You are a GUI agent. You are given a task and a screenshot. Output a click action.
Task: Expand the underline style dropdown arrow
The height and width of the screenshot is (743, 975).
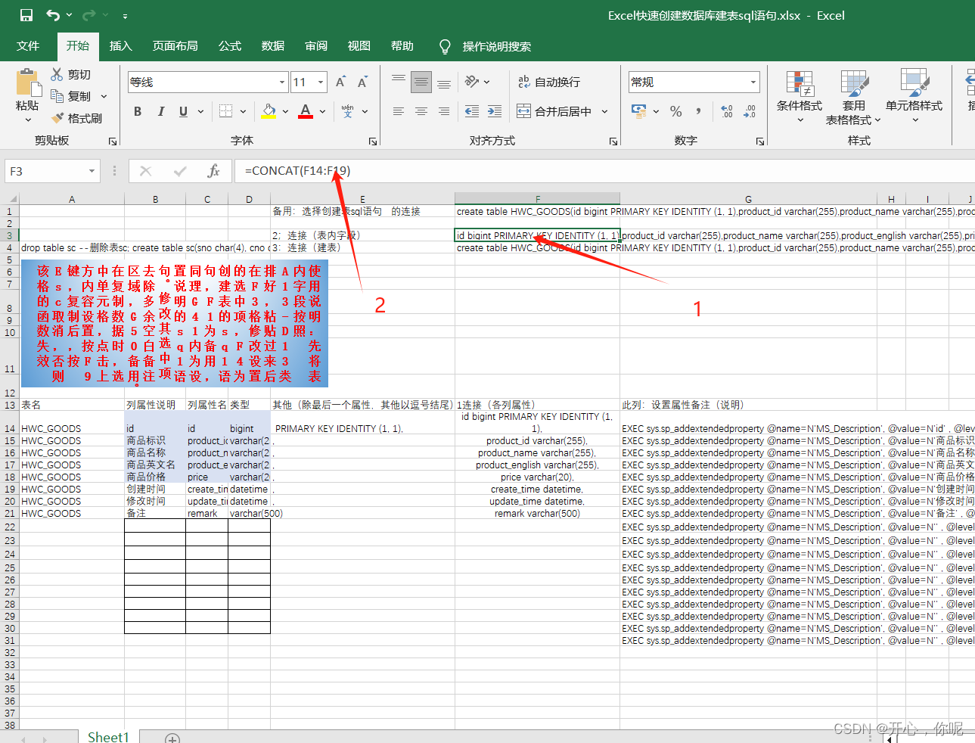[x=200, y=111]
